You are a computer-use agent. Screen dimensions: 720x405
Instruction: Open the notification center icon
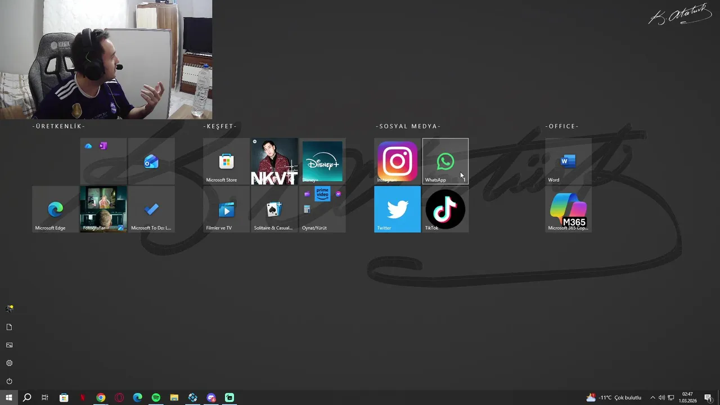pyautogui.click(x=708, y=398)
